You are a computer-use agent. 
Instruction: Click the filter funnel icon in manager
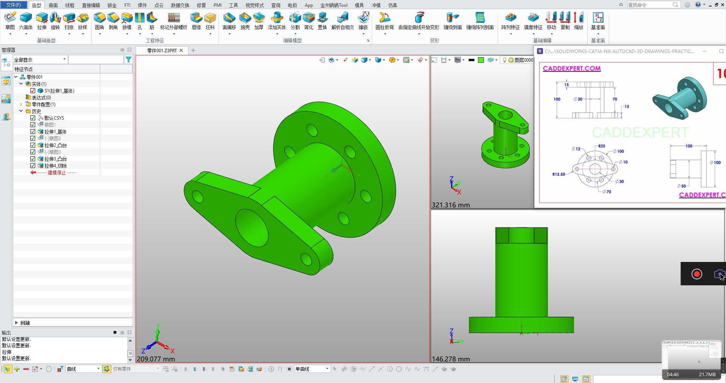click(x=129, y=59)
